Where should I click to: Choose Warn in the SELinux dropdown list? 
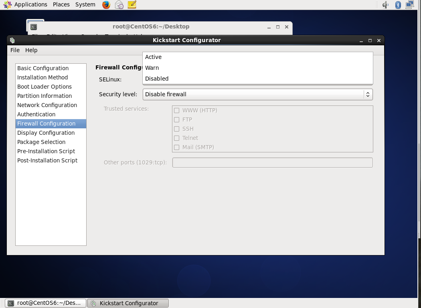point(258,68)
